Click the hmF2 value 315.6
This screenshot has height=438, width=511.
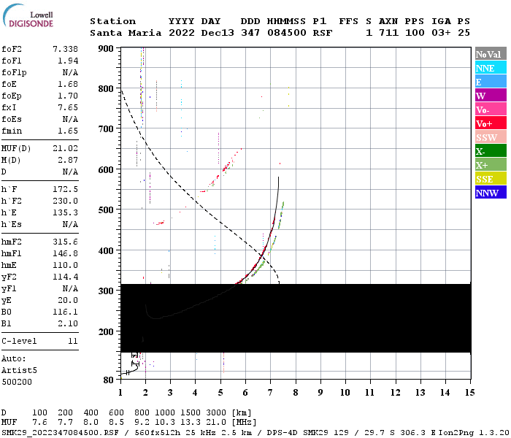65,242
